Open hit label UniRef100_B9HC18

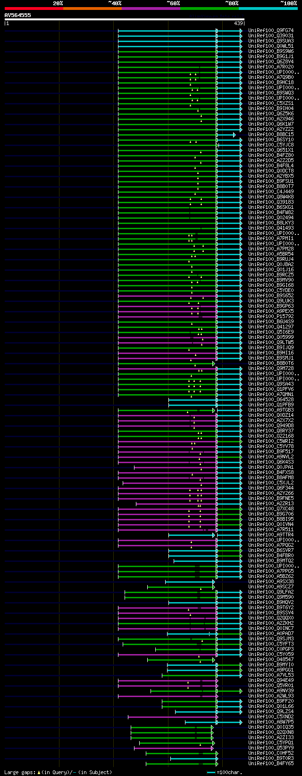(271, 83)
